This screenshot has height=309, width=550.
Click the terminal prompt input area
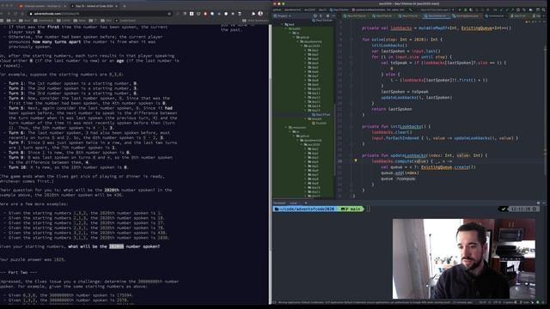pyautogui.click(x=368, y=209)
